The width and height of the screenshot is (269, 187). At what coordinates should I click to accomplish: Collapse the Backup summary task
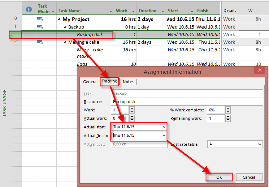(65, 27)
